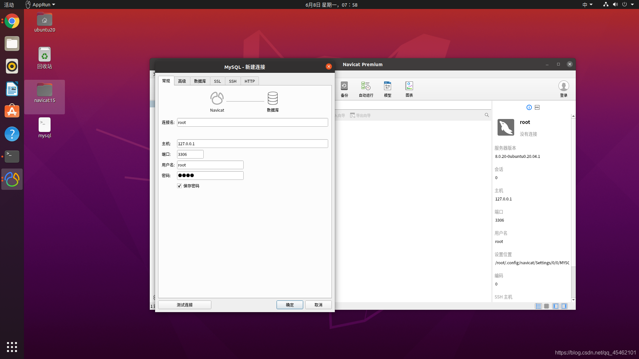
Task: Toggle the right information pane
Action: [x=564, y=306]
